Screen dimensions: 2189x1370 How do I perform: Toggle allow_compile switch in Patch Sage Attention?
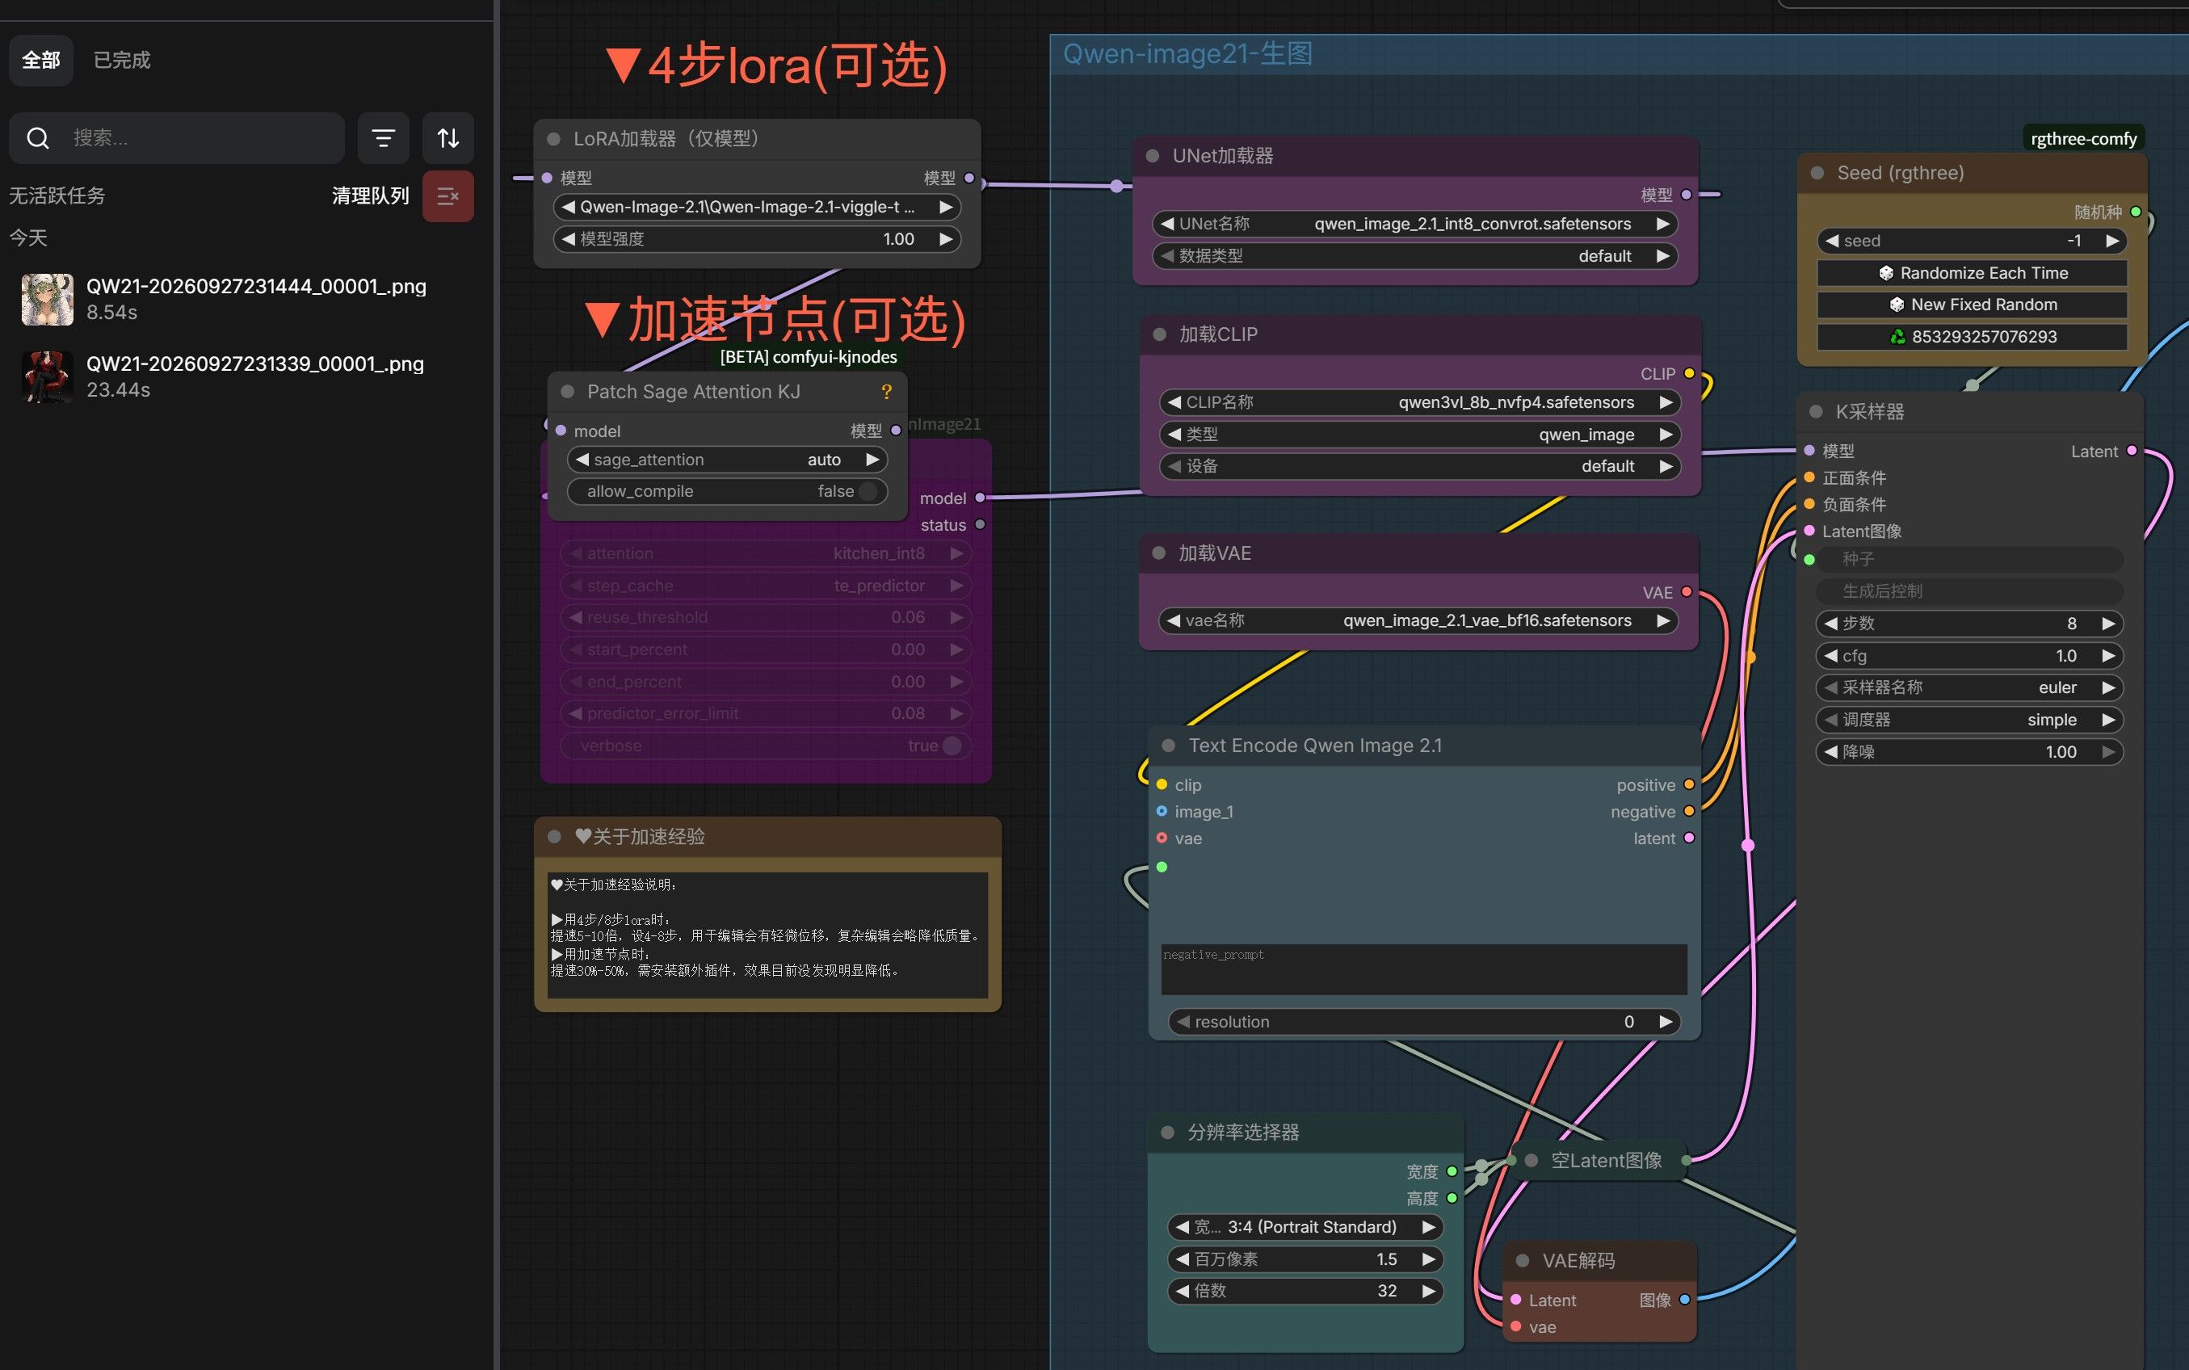pos(868,491)
